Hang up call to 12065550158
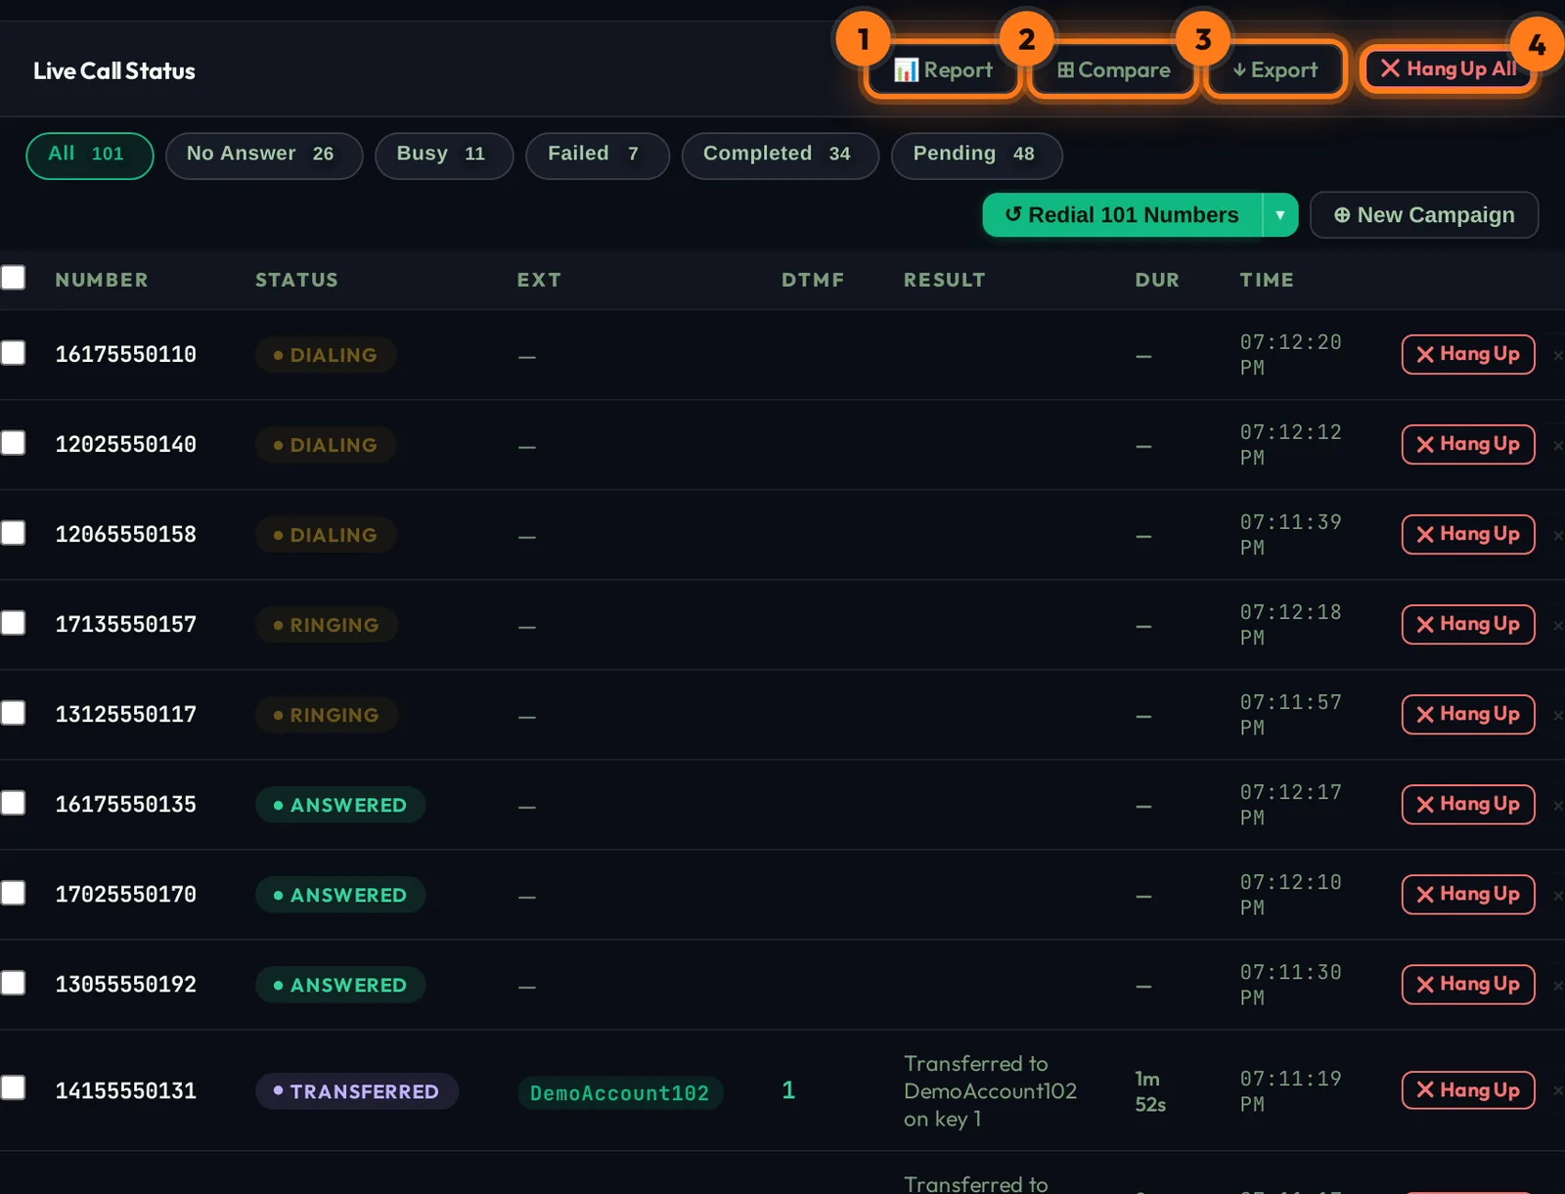The width and height of the screenshot is (1565, 1194). (x=1467, y=534)
